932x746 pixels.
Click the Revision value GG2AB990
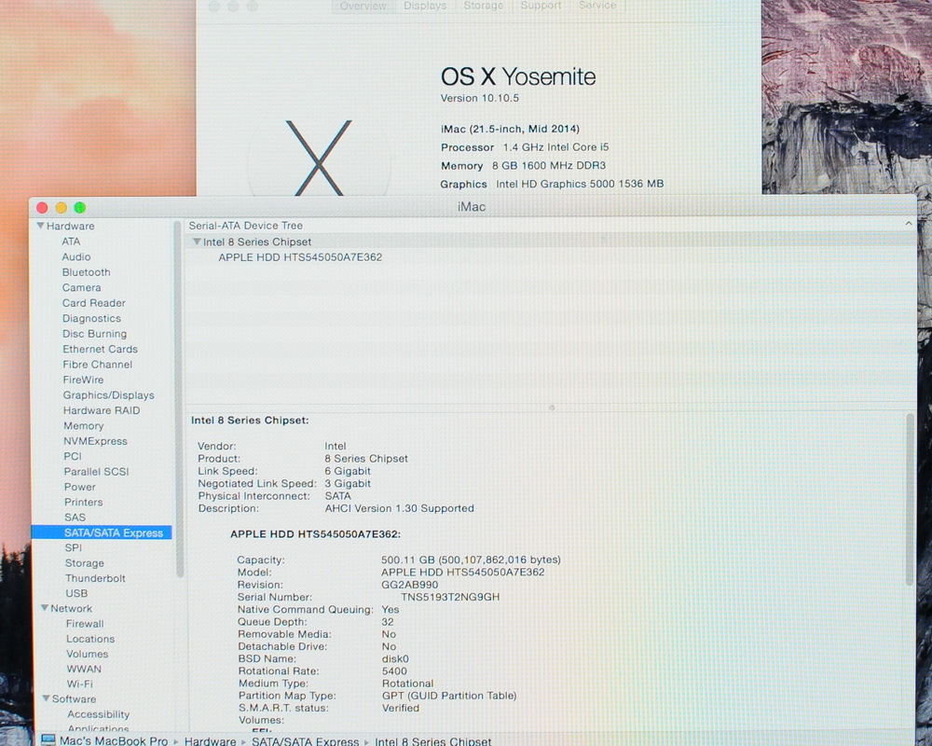(409, 585)
